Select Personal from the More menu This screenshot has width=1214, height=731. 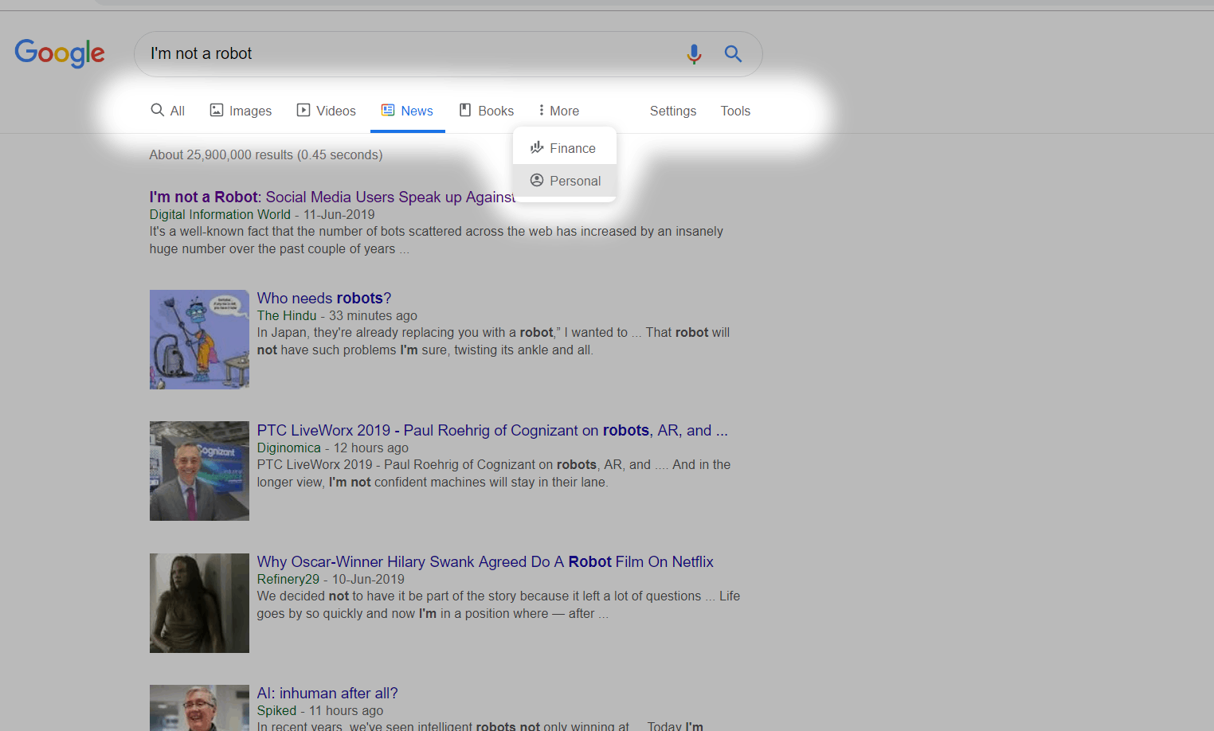(575, 181)
